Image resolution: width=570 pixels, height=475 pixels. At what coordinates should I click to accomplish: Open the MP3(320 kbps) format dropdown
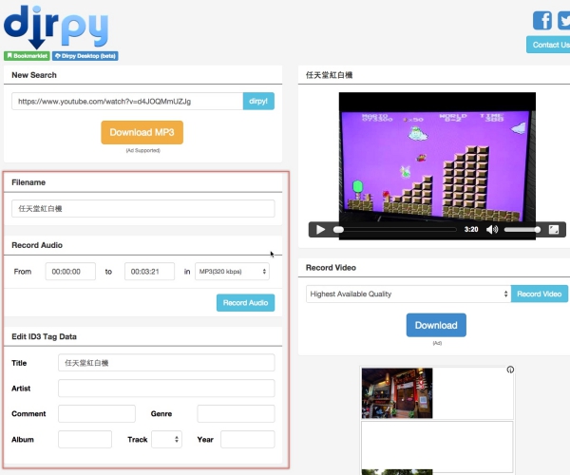tap(232, 272)
